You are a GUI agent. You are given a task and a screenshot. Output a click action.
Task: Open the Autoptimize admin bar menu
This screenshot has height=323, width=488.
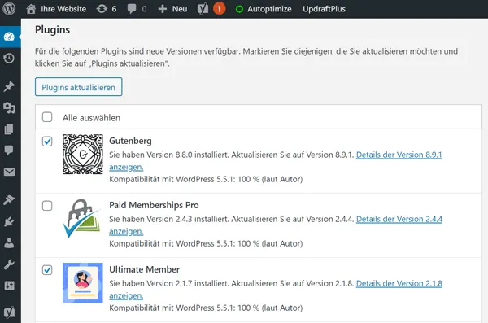[x=269, y=9]
